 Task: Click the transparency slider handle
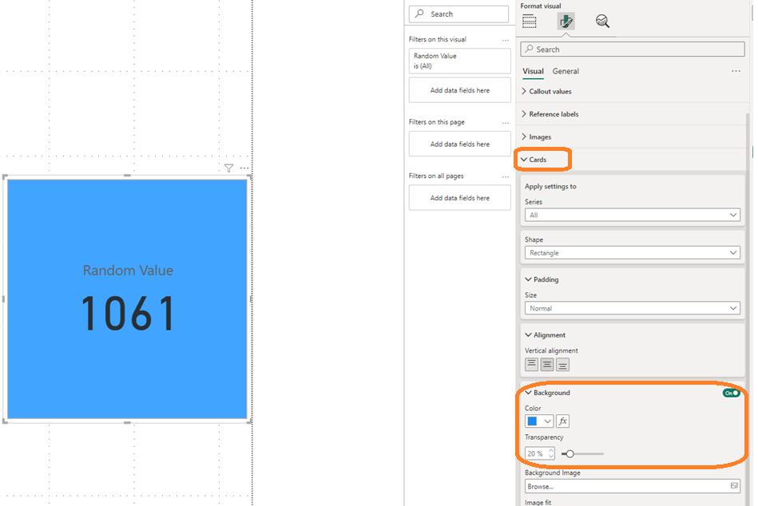point(570,454)
